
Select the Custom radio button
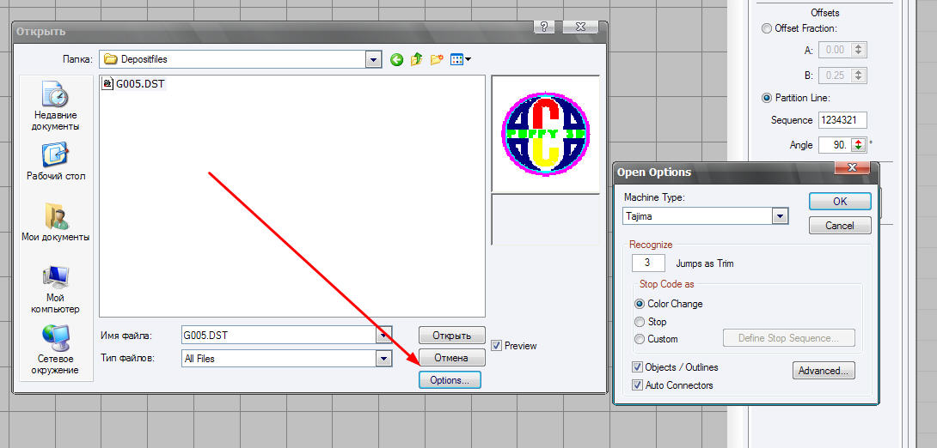(x=640, y=339)
